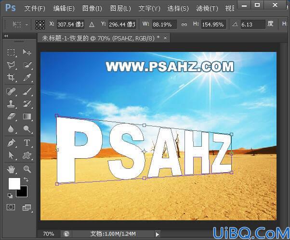Select the Eraser tool
Image resolution: width=290 pixels, height=240 pixels.
coord(11,116)
